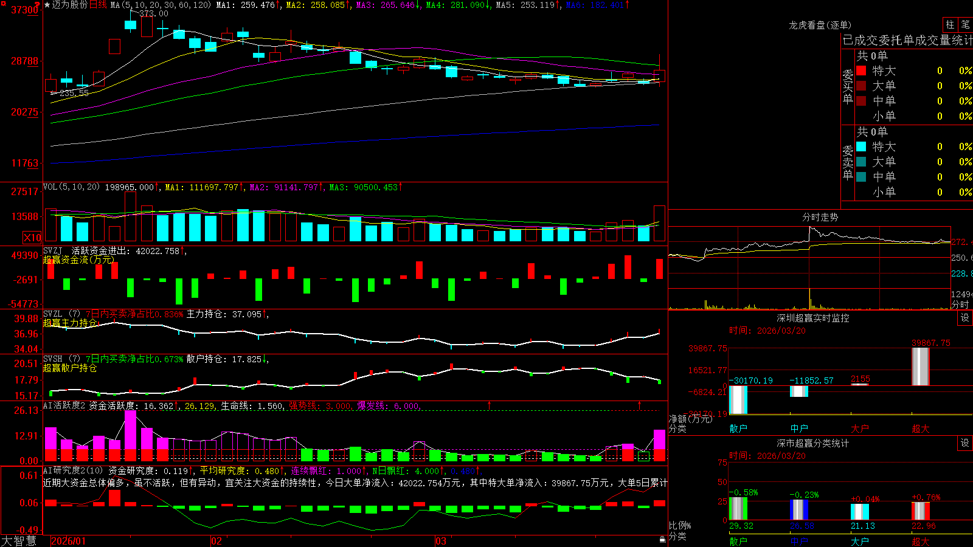Click the AI research commentary text line
Viewport: 973px width, 547px height.
[x=355, y=483]
